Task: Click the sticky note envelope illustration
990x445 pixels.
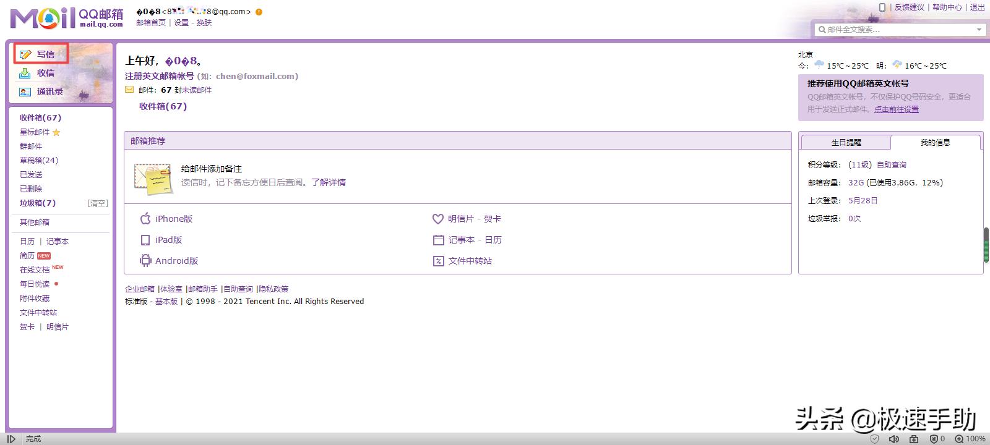Action: click(x=153, y=179)
